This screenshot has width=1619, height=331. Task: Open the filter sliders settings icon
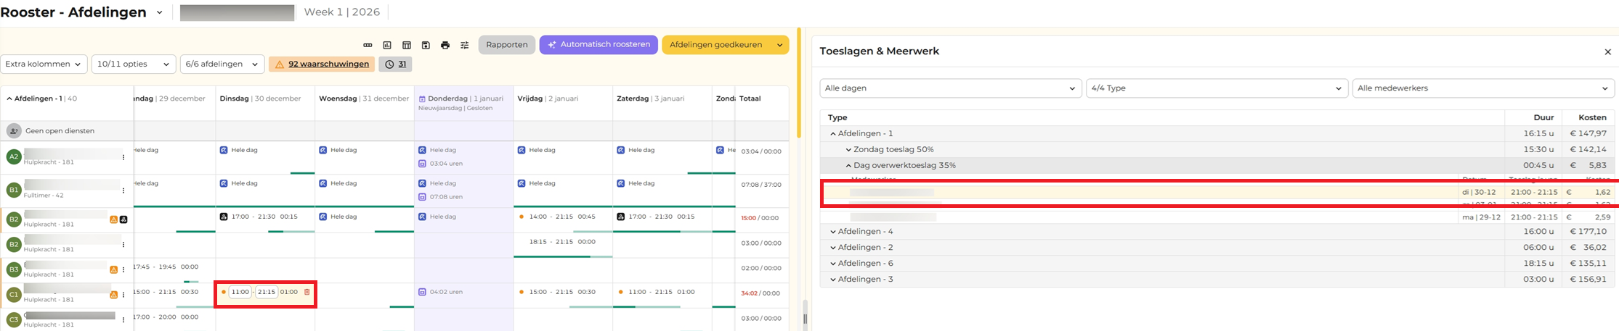tap(465, 45)
